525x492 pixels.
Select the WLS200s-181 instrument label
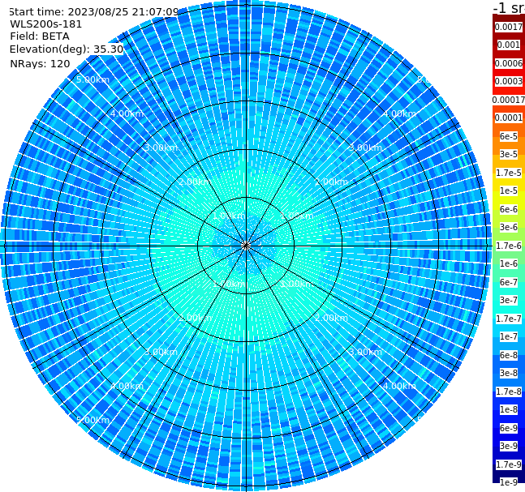[46, 24]
